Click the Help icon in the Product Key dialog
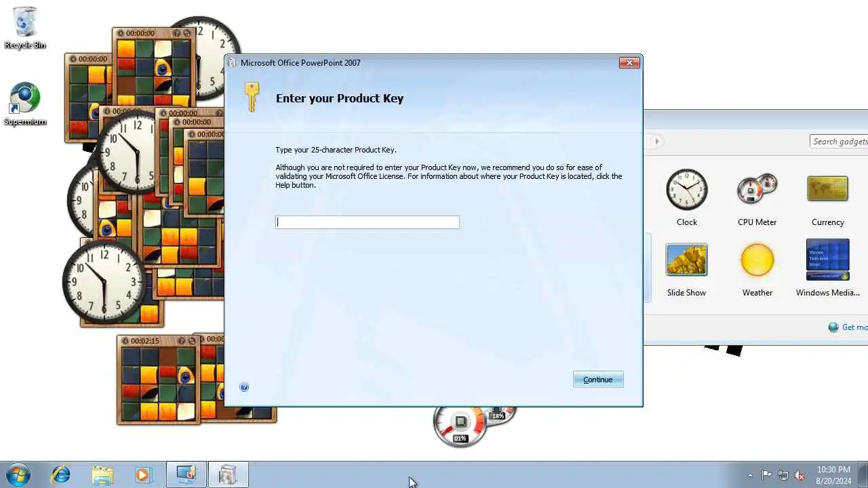868x488 pixels. point(244,387)
